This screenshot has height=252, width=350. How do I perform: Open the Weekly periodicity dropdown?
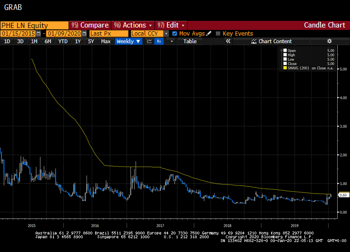coord(128,41)
